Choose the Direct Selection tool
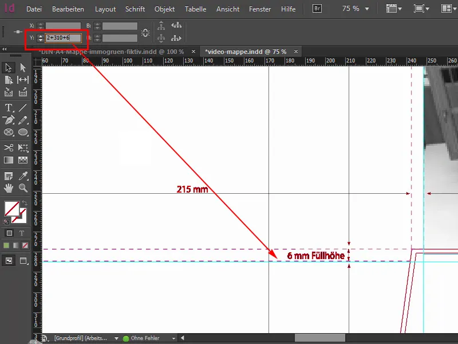The image size is (458, 344). coord(22,67)
